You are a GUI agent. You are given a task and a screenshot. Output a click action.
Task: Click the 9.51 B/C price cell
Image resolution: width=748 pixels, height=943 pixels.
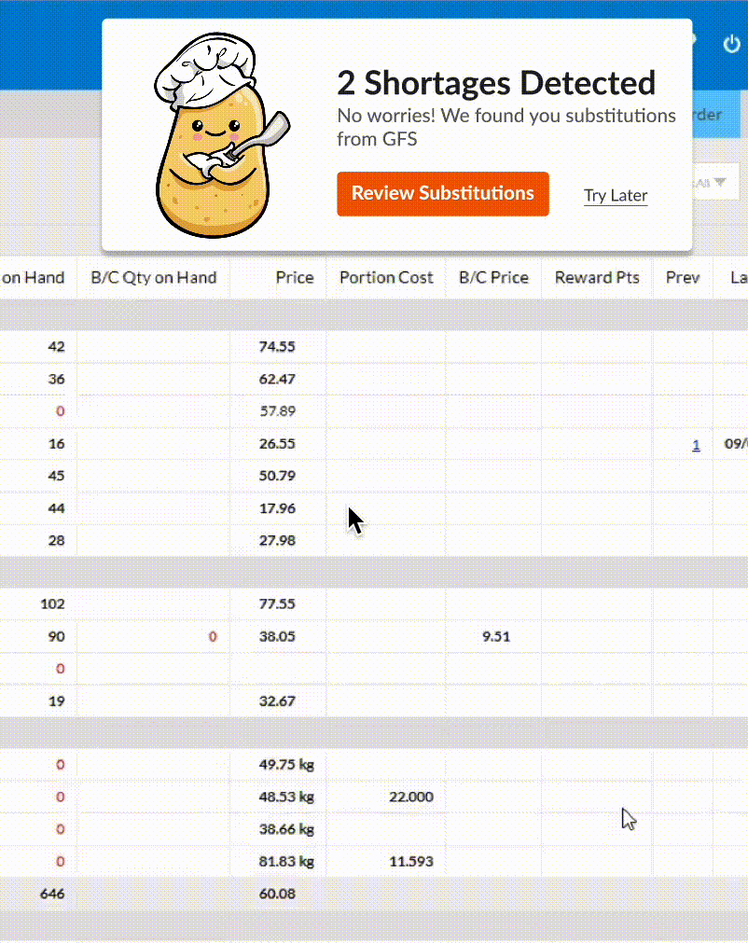(x=495, y=637)
